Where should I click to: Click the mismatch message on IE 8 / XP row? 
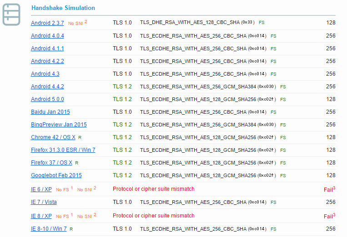point(154,216)
